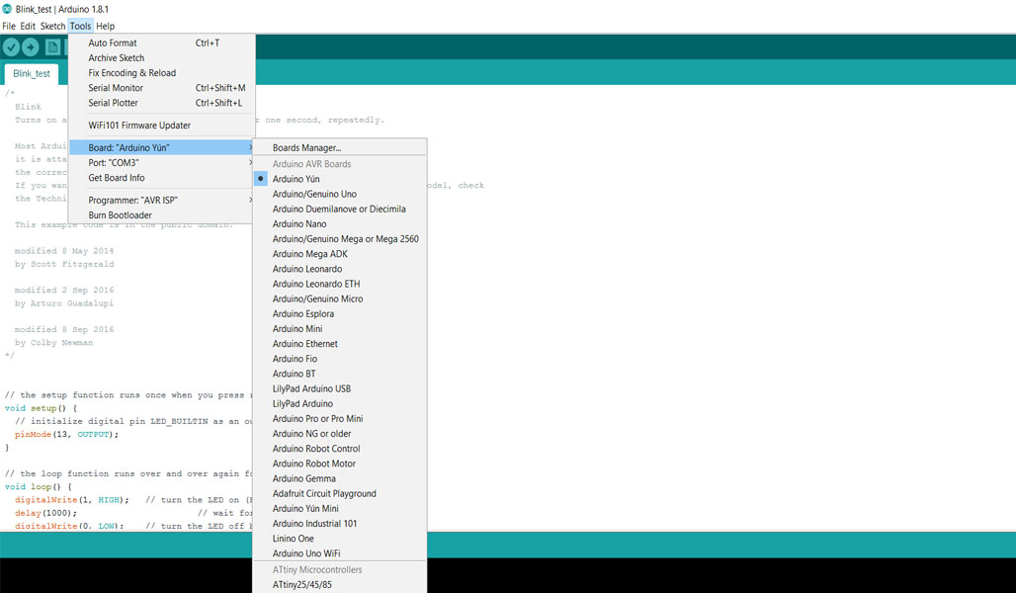
Task: Select the Arduino Yún radio entry
Action: (x=340, y=179)
